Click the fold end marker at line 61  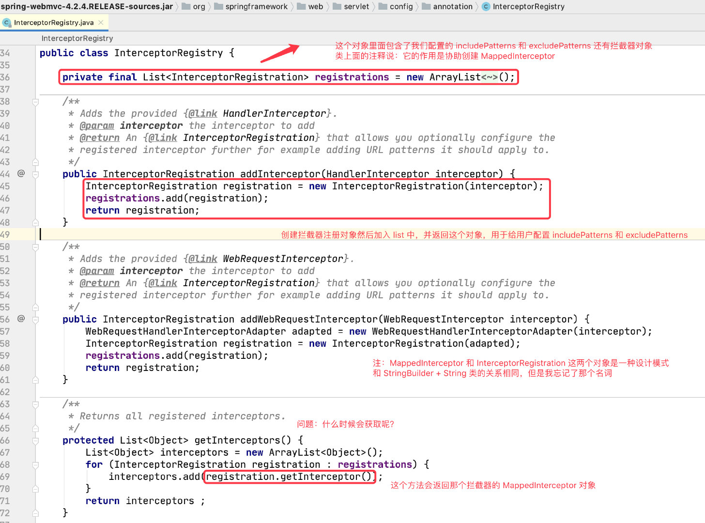(35, 380)
